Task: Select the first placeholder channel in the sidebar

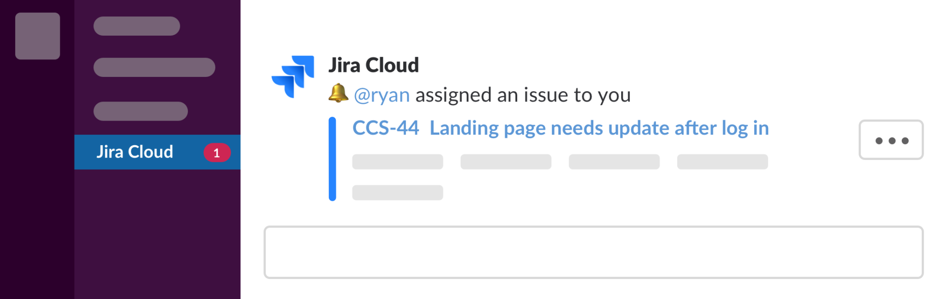Action: click(136, 26)
